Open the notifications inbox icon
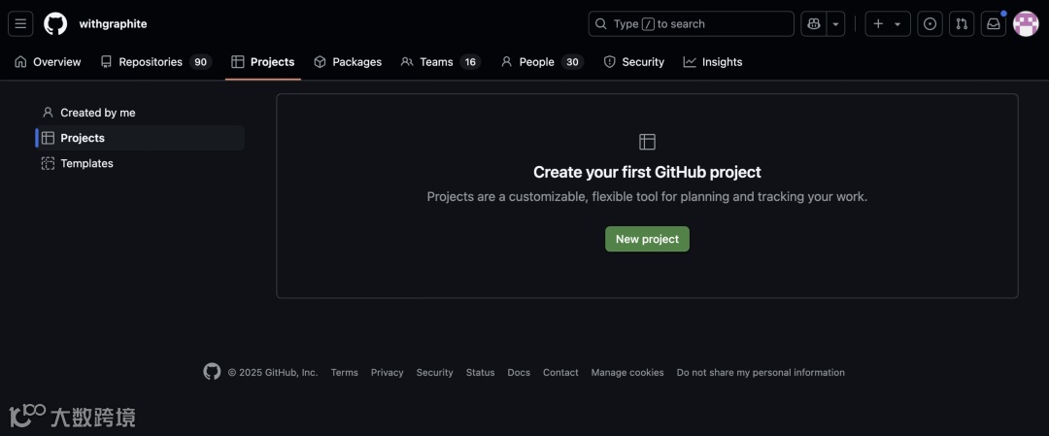 tap(994, 24)
